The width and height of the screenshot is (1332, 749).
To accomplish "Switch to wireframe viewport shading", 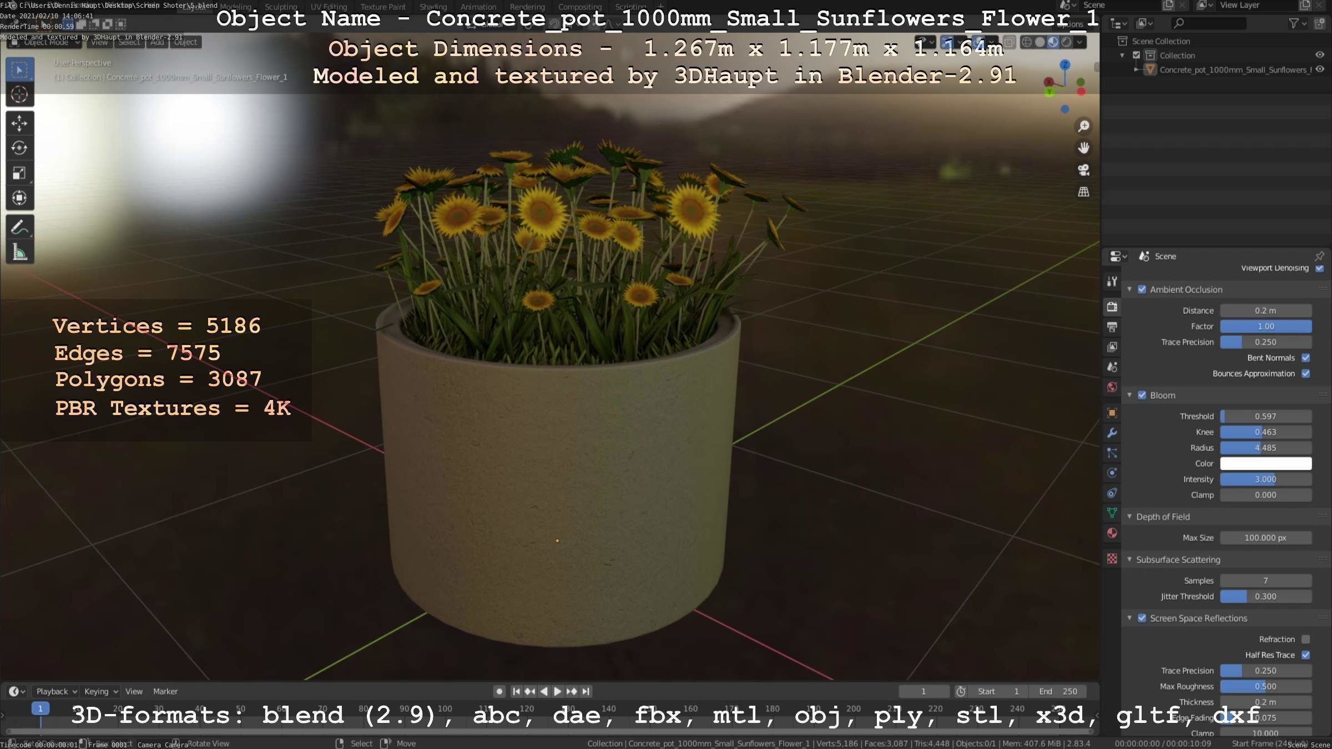I will pyautogui.click(x=1027, y=42).
